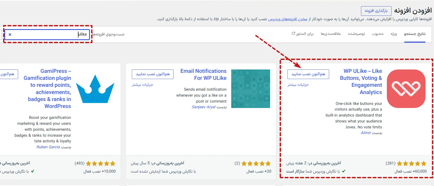
Task: Click the star rating of GamiPress
Action: coord(101,164)
